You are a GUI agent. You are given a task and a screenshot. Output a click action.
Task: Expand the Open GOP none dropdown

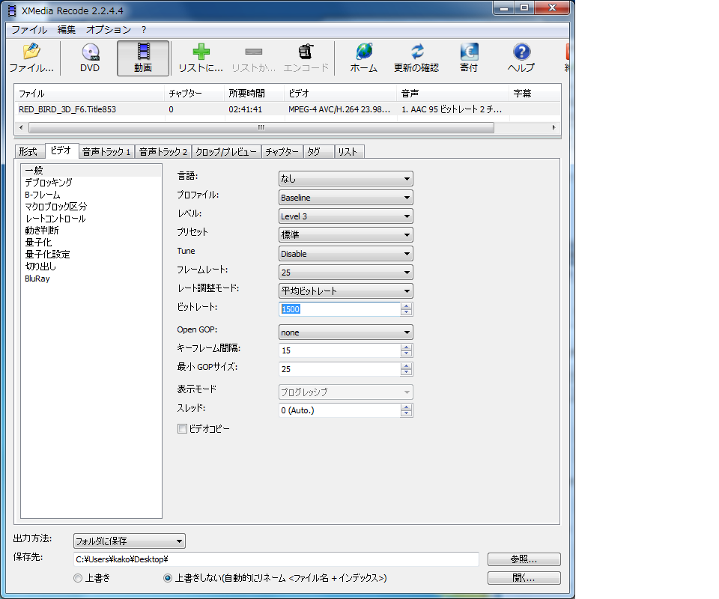click(346, 332)
